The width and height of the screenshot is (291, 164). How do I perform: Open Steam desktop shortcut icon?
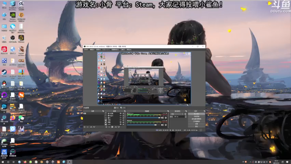[4, 72]
